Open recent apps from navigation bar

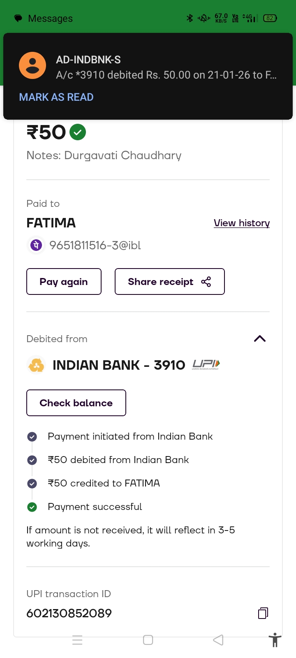(77, 640)
